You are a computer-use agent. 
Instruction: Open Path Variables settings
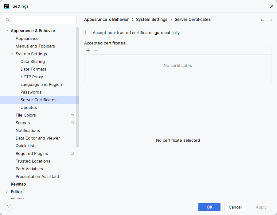[x=29, y=169]
